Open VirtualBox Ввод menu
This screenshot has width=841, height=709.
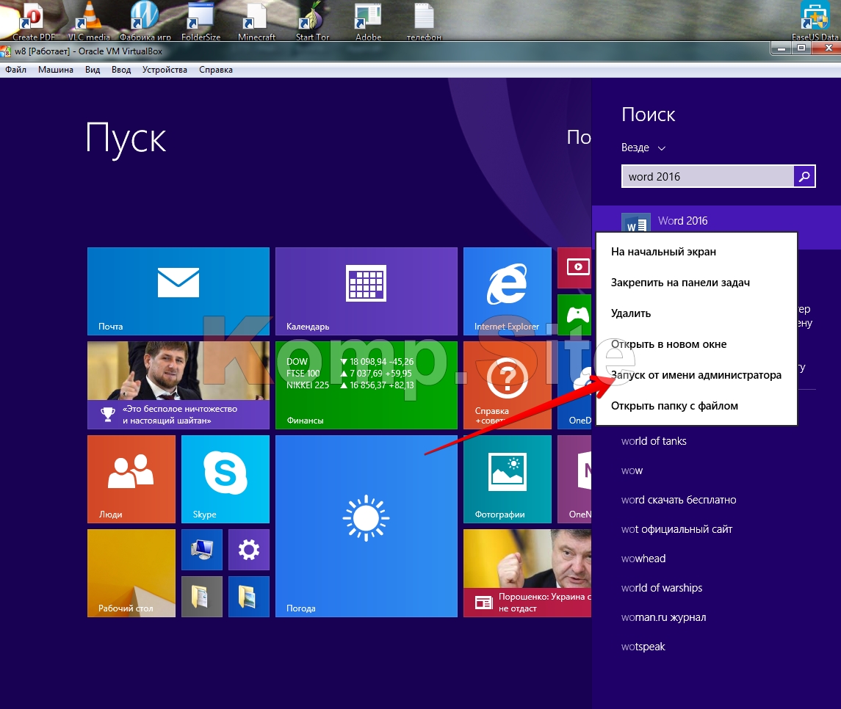pos(121,70)
